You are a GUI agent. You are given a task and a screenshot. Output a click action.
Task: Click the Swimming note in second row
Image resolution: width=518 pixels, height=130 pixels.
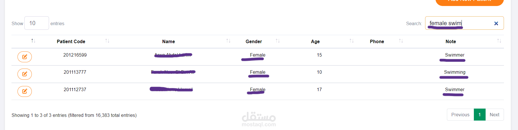click(454, 72)
